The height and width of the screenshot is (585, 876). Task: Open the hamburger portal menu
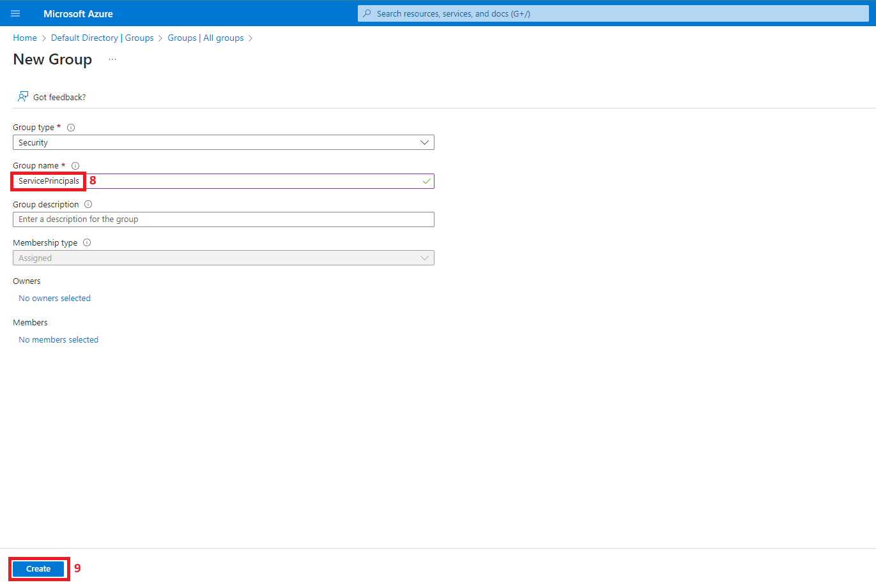[x=15, y=13]
